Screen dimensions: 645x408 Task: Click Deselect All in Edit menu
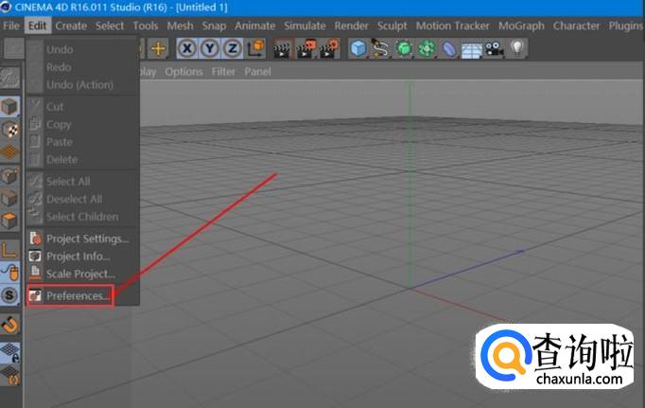click(82, 199)
